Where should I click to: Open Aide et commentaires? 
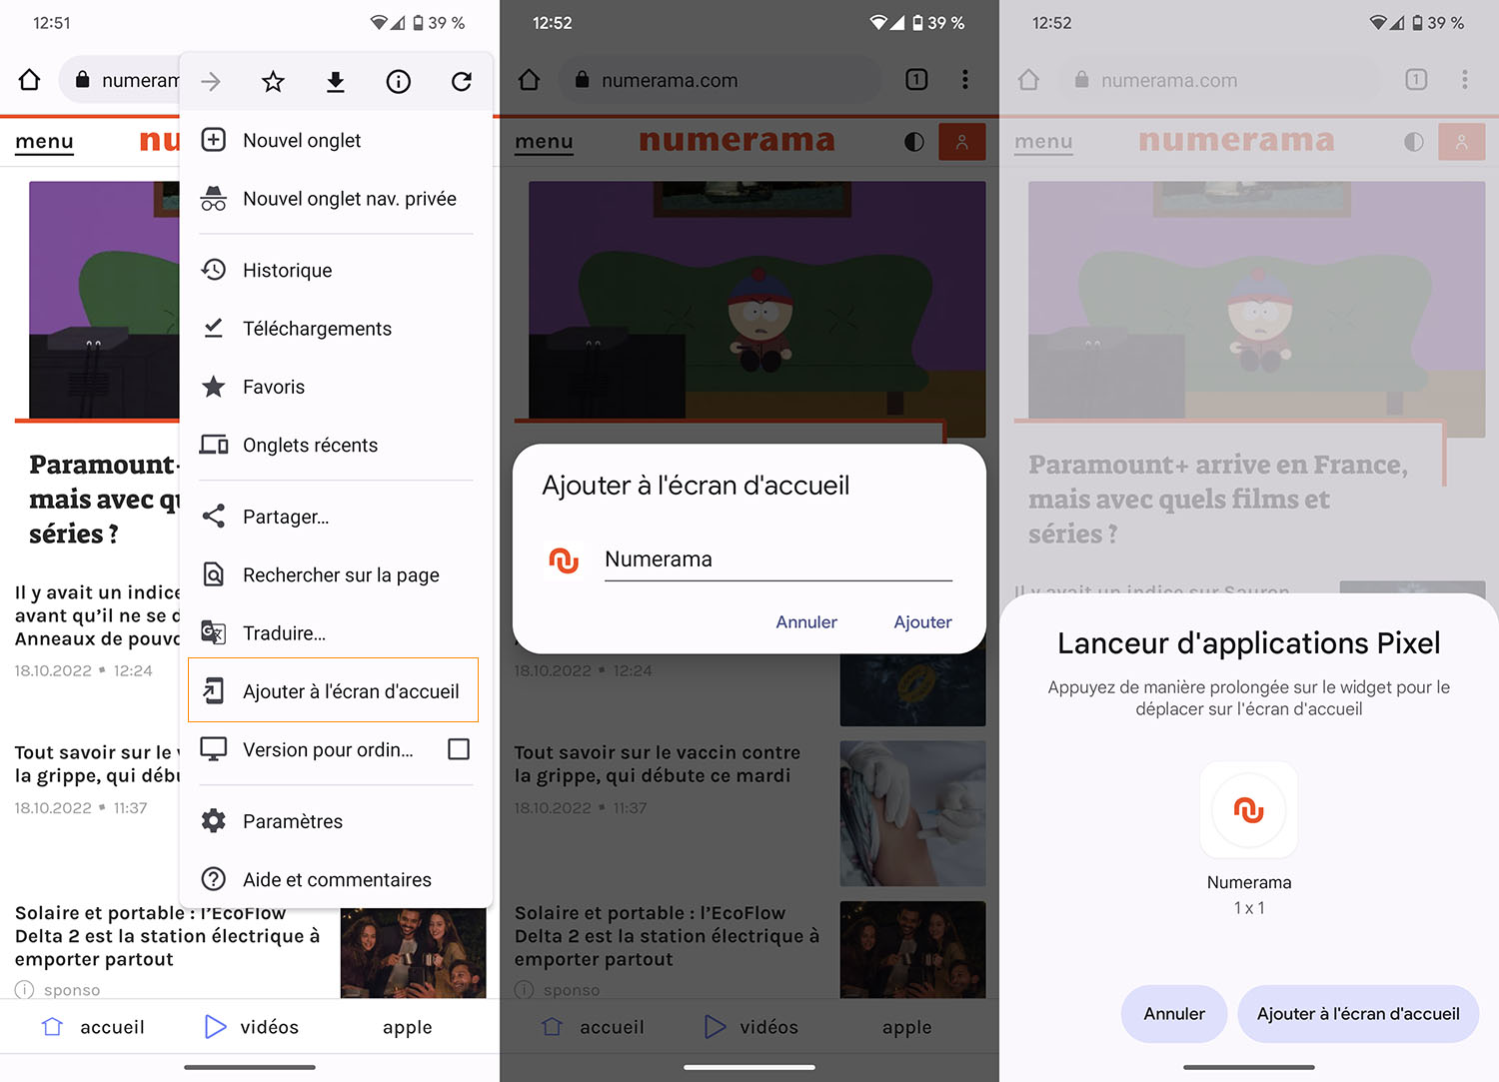(x=336, y=879)
